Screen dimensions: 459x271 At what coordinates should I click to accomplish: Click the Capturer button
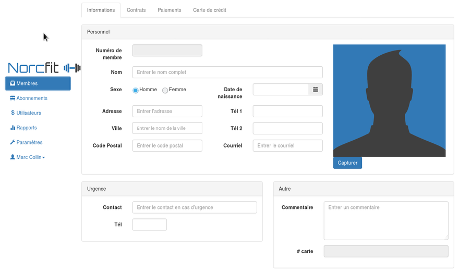click(x=347, y=163)
